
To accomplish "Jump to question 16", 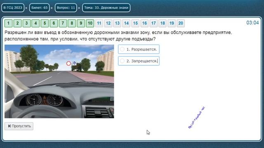I will 144,23.
